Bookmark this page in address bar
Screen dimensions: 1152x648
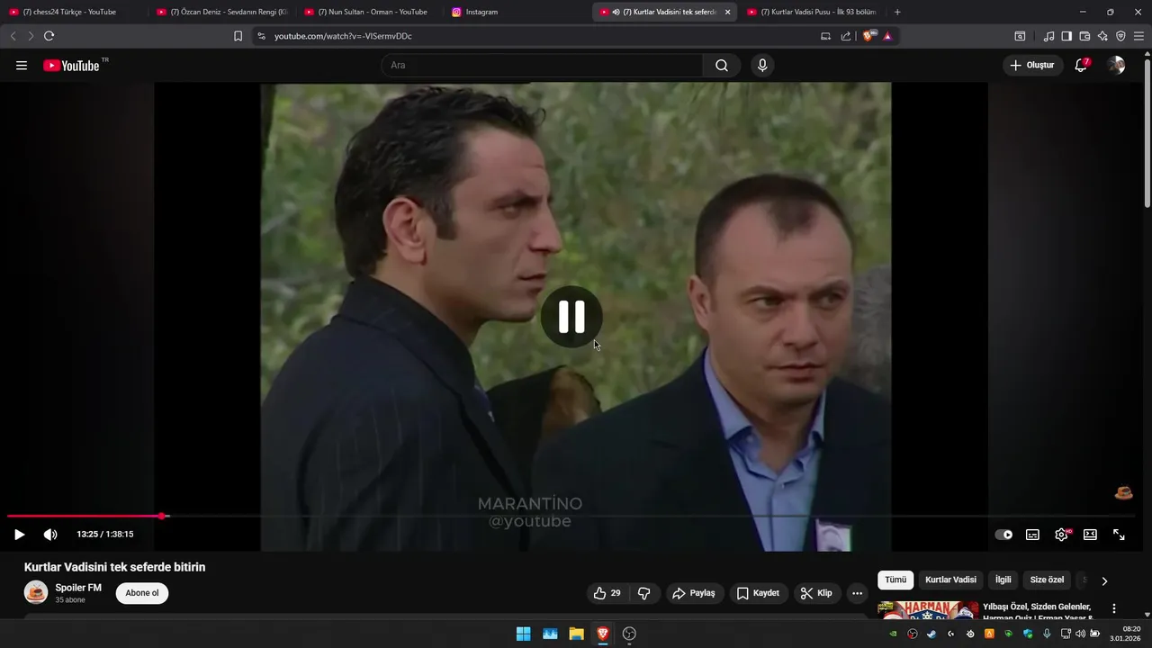[x=238, y=36]
